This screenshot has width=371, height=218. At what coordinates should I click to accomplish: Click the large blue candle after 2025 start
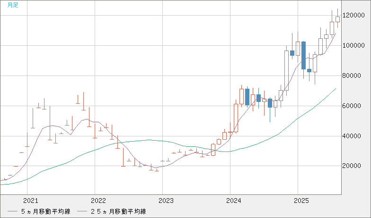304,56
